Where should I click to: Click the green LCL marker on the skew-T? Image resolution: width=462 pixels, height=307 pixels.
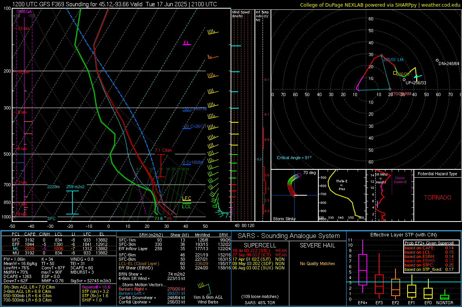186,206
